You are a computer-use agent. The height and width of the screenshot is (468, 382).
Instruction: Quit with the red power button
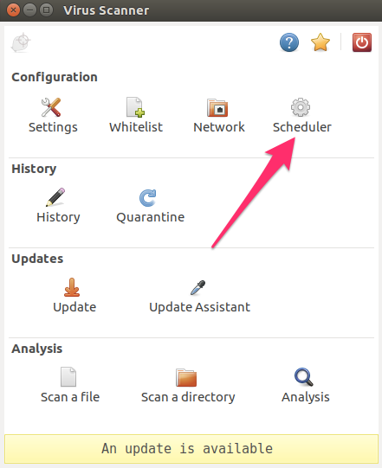[x=362, y=42]
